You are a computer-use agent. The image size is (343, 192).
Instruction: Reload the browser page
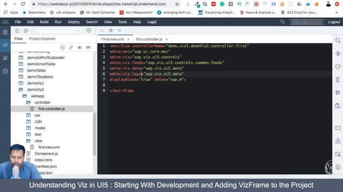[x=23, y=4]
